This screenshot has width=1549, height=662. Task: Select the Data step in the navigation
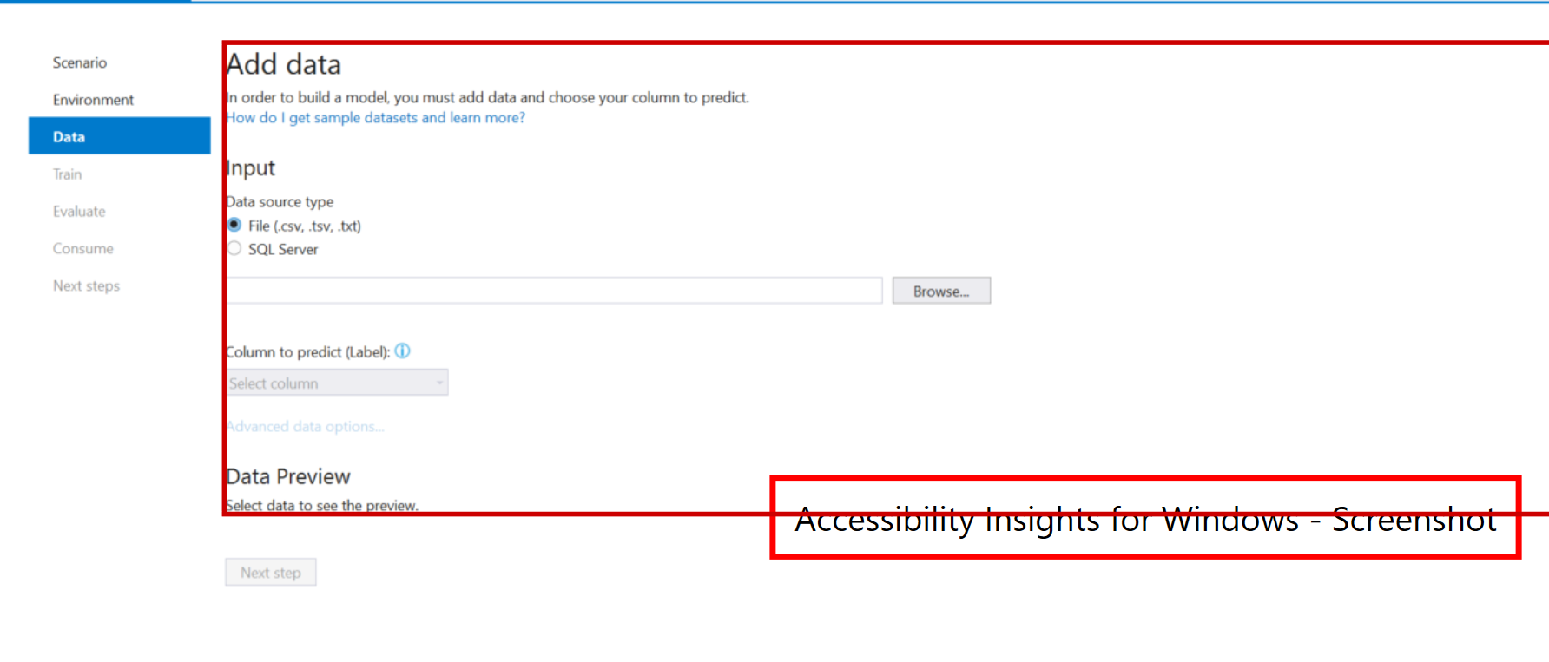click(69, 135)
